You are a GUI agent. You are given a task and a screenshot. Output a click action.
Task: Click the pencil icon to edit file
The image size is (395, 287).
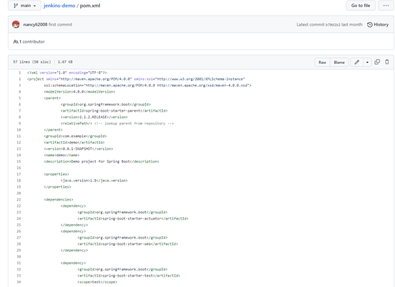(x=356, y=63)
